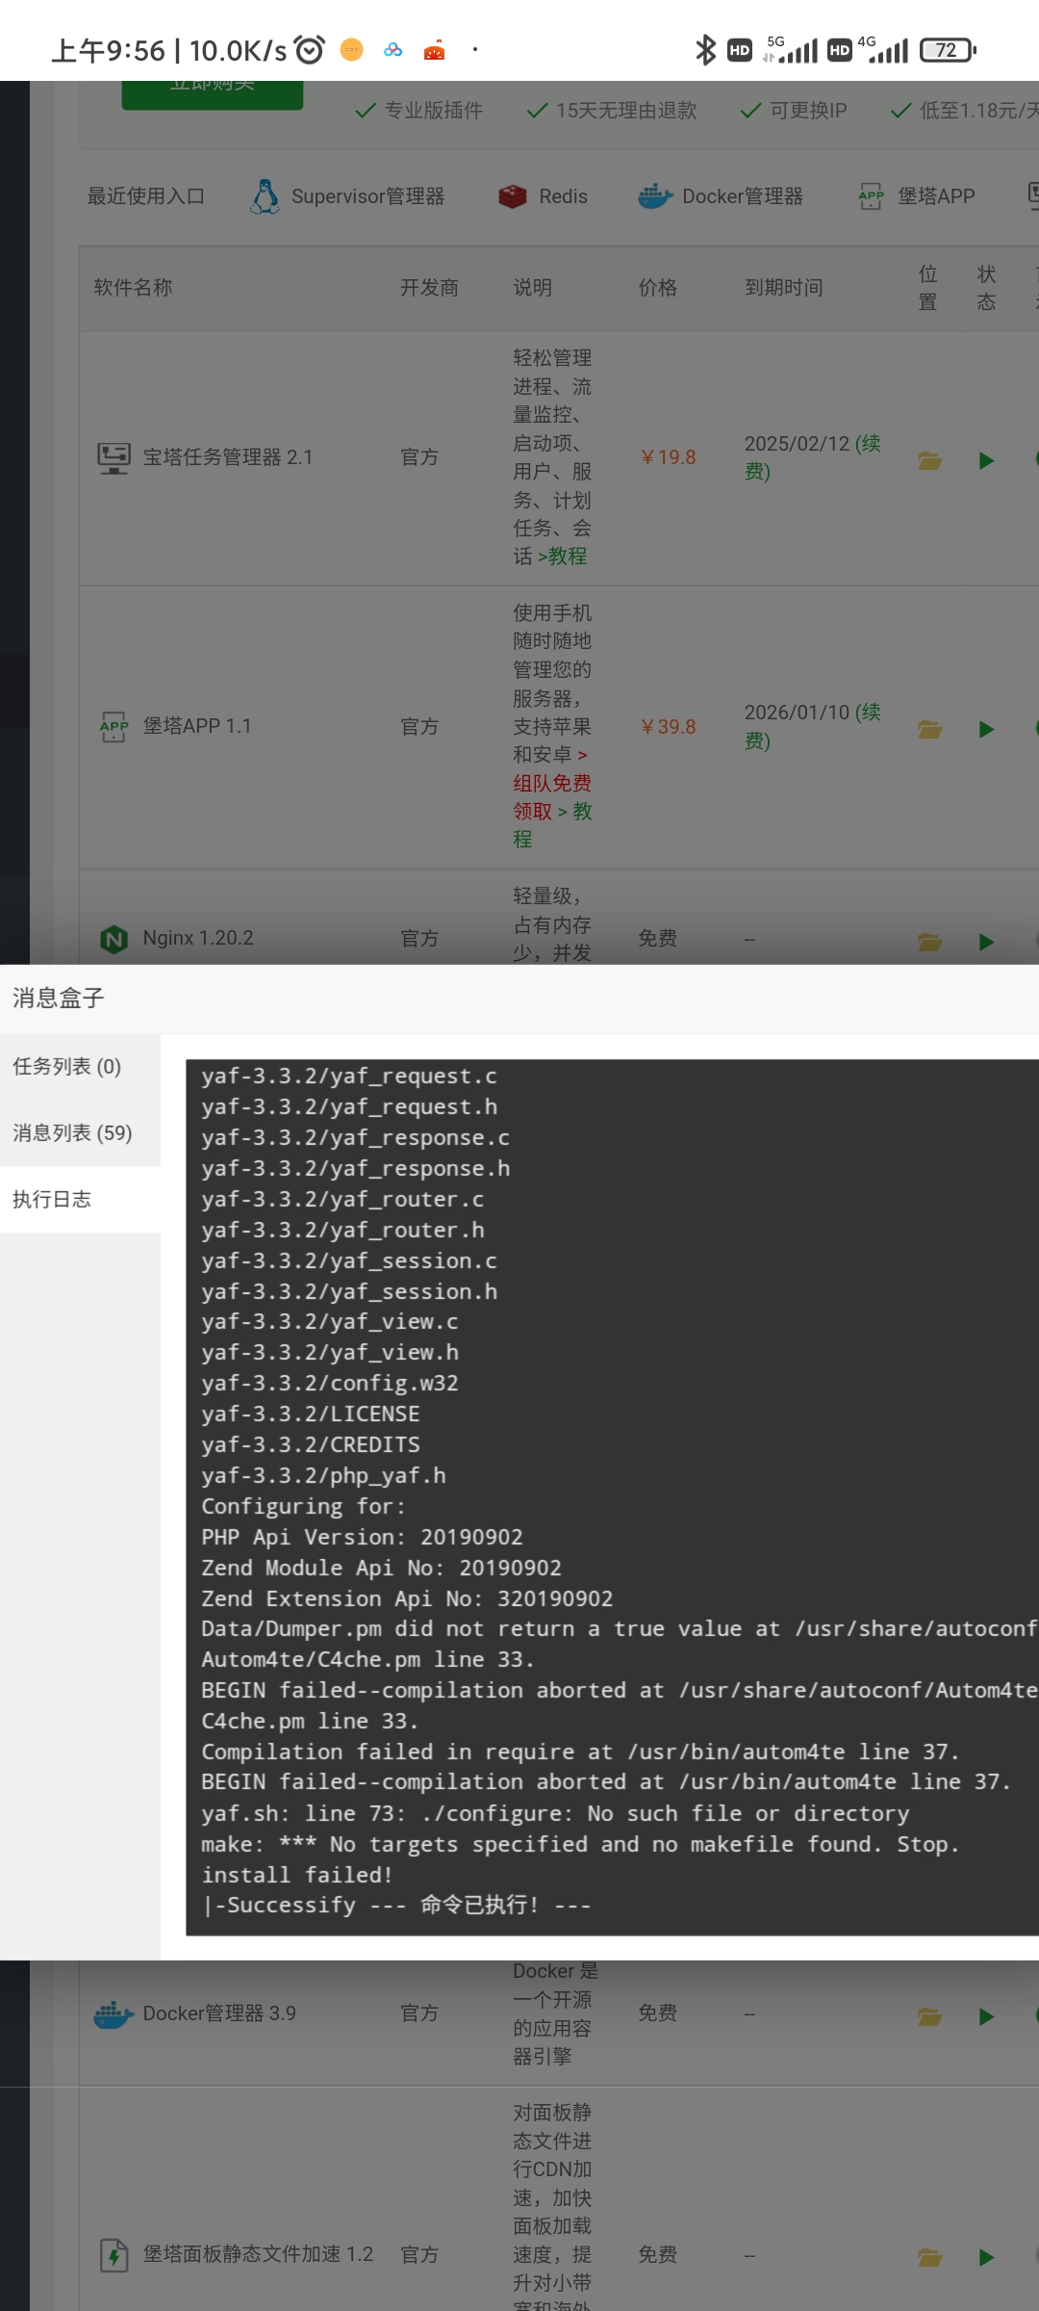Open folder location for 宝塔任务管理器 2.1

click(x=929, y=460)
